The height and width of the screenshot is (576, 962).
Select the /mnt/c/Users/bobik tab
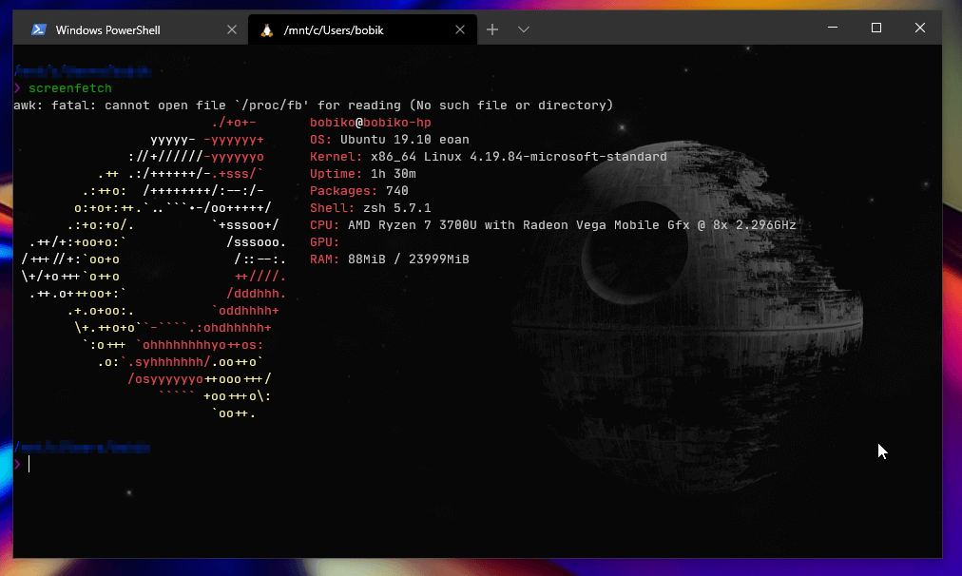tap(362, 29)
